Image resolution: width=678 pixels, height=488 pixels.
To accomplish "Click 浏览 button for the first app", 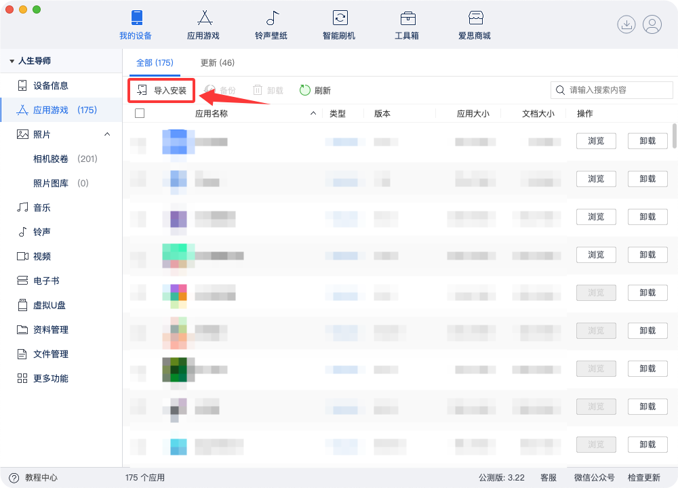I will (596, 141).
